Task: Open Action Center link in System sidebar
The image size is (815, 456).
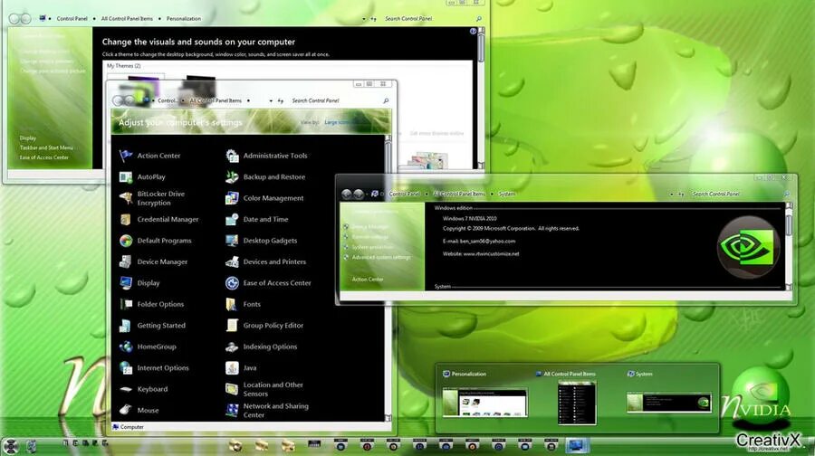Action: click(368, 279)
